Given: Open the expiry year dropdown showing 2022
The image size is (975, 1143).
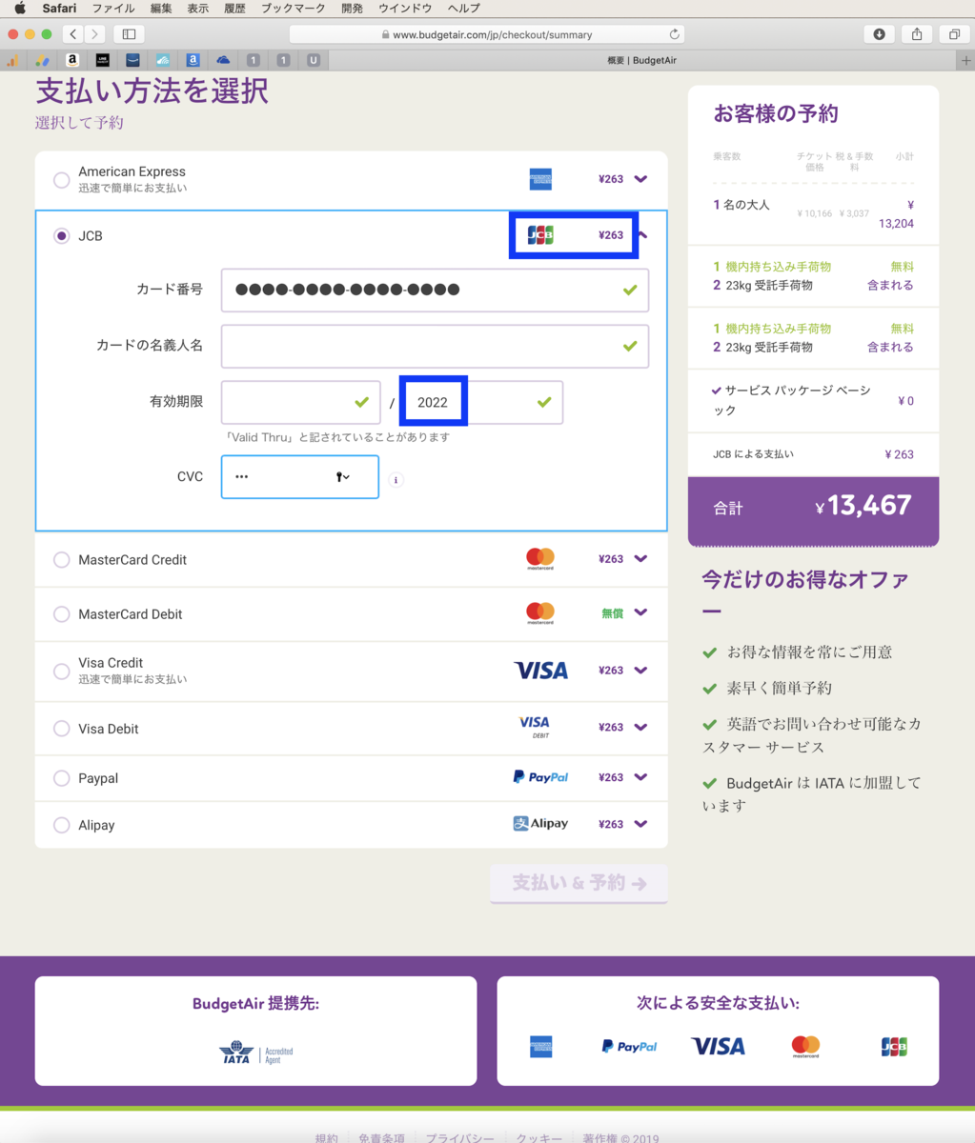Looking at the screenshot, I should coord(483,402).
